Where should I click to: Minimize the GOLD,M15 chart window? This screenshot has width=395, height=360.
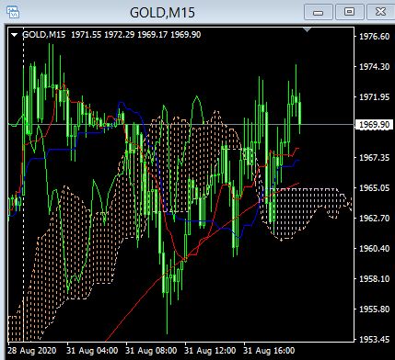pos(319,12)
